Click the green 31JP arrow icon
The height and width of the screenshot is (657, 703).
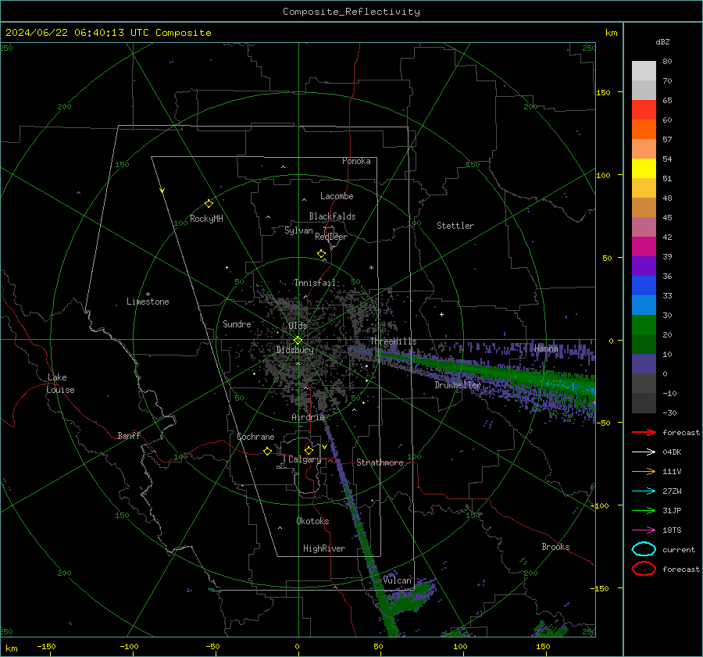tap(644, 510)
